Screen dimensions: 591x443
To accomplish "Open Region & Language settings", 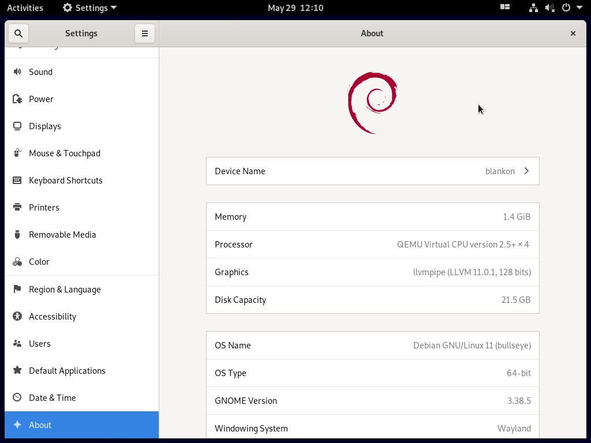I will 82,289.
